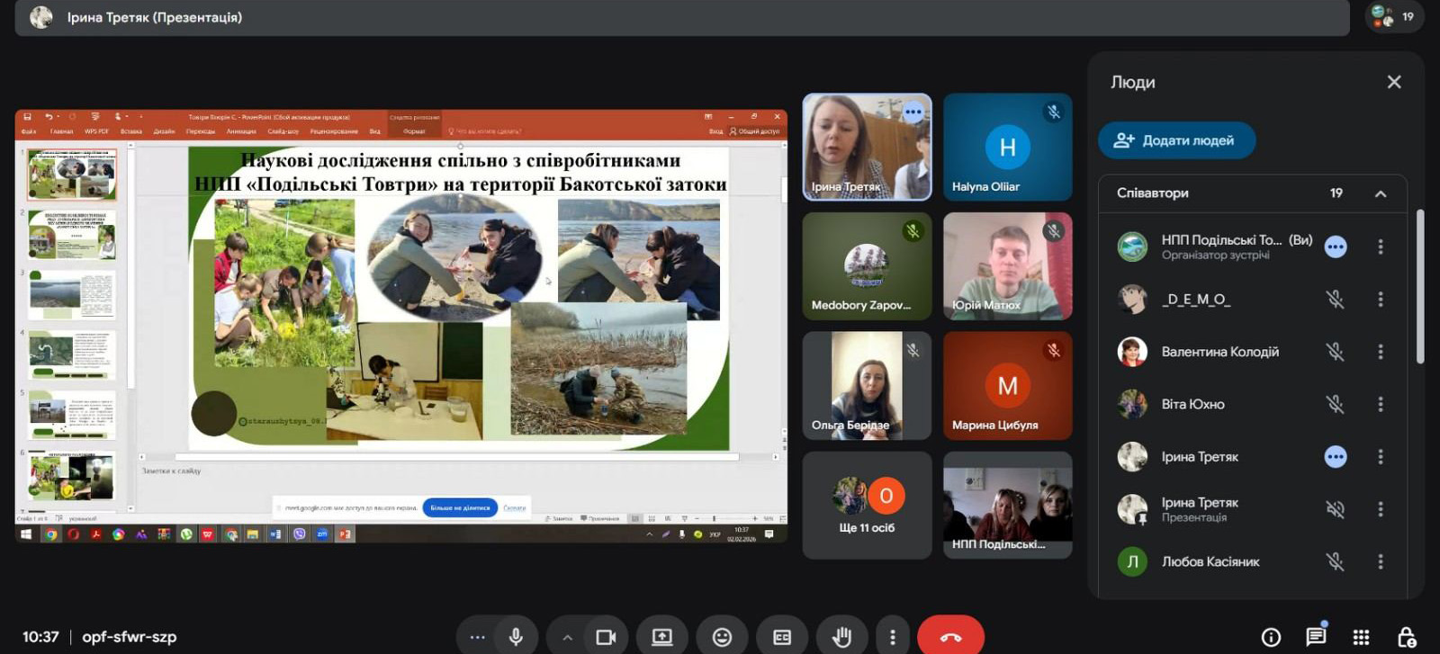The width and height of the screenshot is (1440, 654).
Task: Open host controls lock icon
Action: click(1406, 637)
